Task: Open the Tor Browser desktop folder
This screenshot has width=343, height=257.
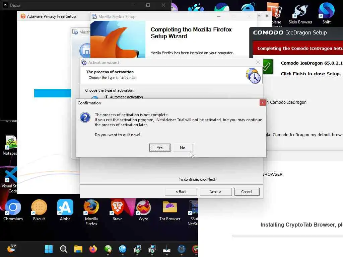Action: 170,210
